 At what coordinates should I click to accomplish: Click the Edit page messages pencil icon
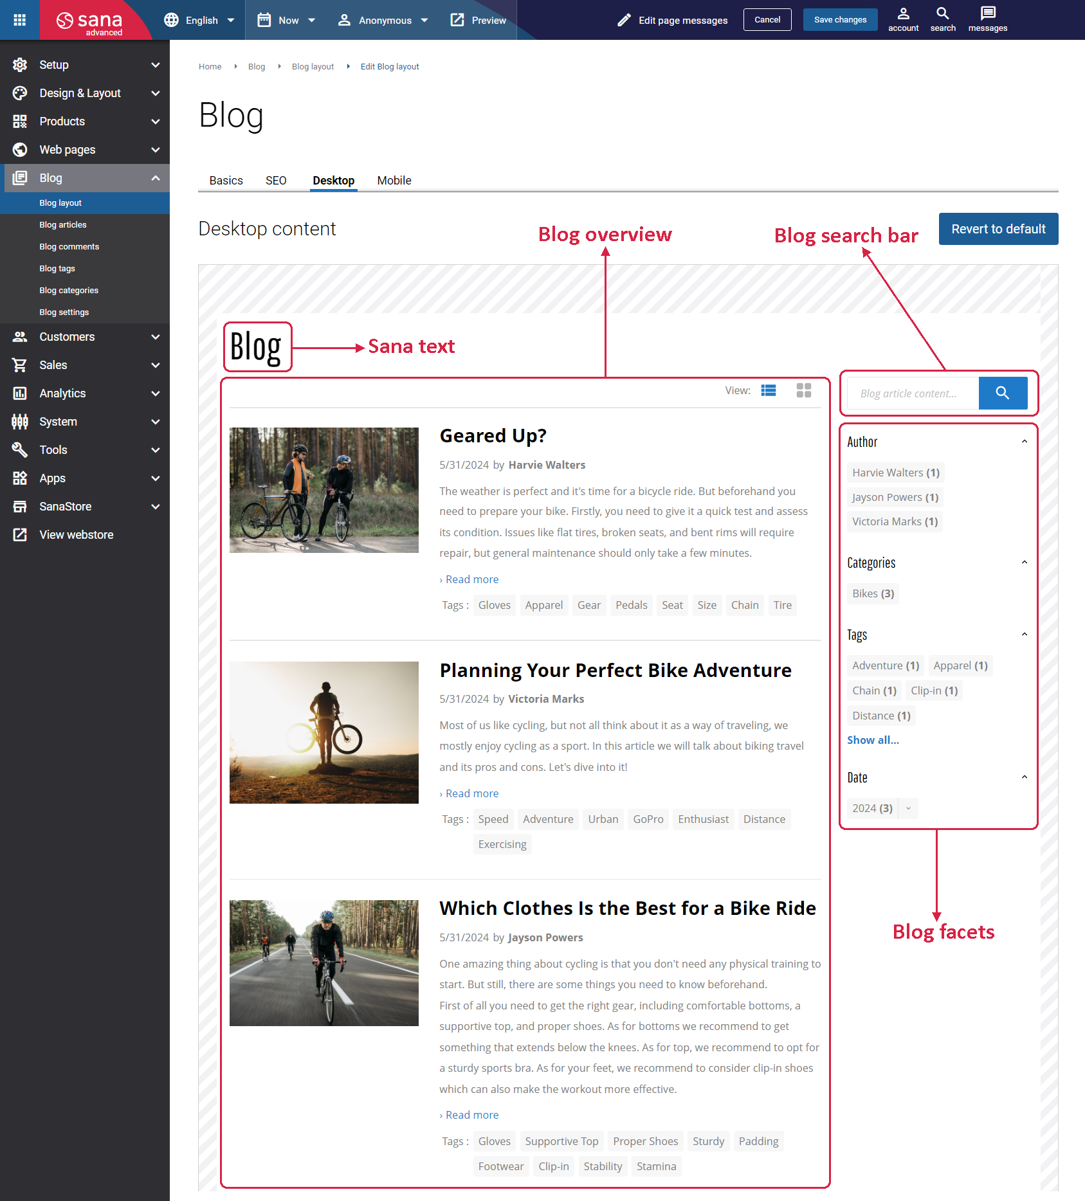(x=623, y=19)
